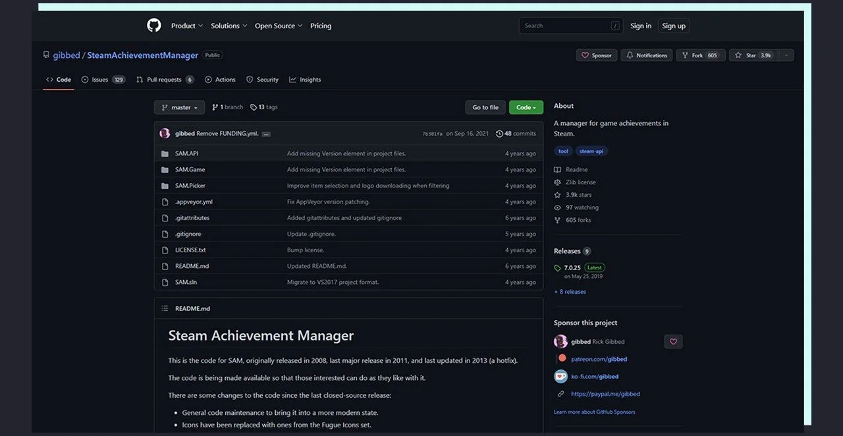Click the commit history clock icon
This screenshot has height=436, width=843.
pos(499,134)
